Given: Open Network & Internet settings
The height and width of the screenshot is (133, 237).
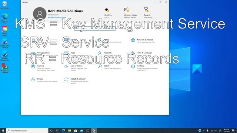Looking at the screenshot, I should click(x=143, y=41).
